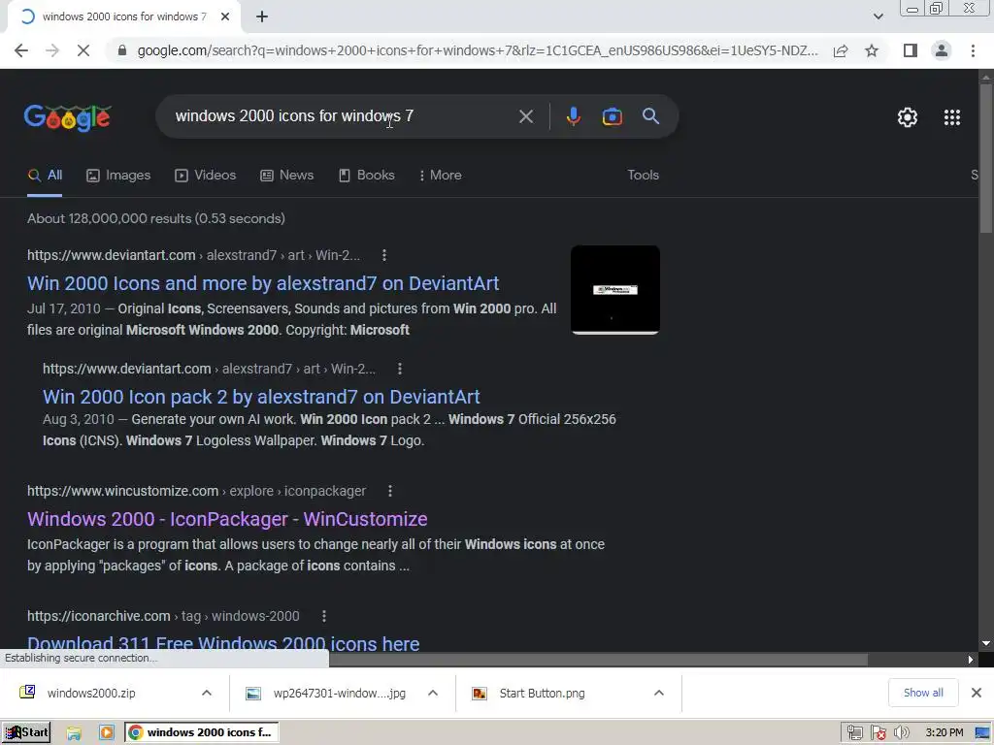This screenshot has height=745, width=994.
Task: Toggle the Chrome side panel
Action: click(911, 50)
